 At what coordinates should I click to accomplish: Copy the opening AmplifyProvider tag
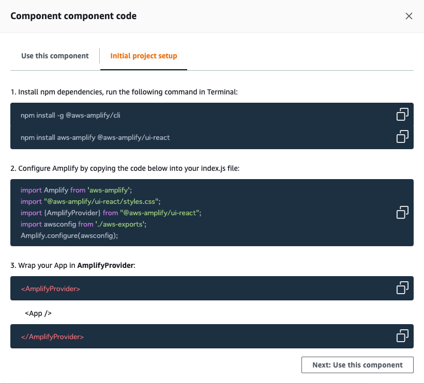[402, 287]
